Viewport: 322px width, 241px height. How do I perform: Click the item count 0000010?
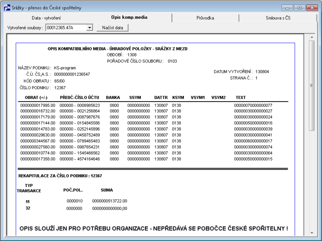pyautogui.click(x=74, y=201)
